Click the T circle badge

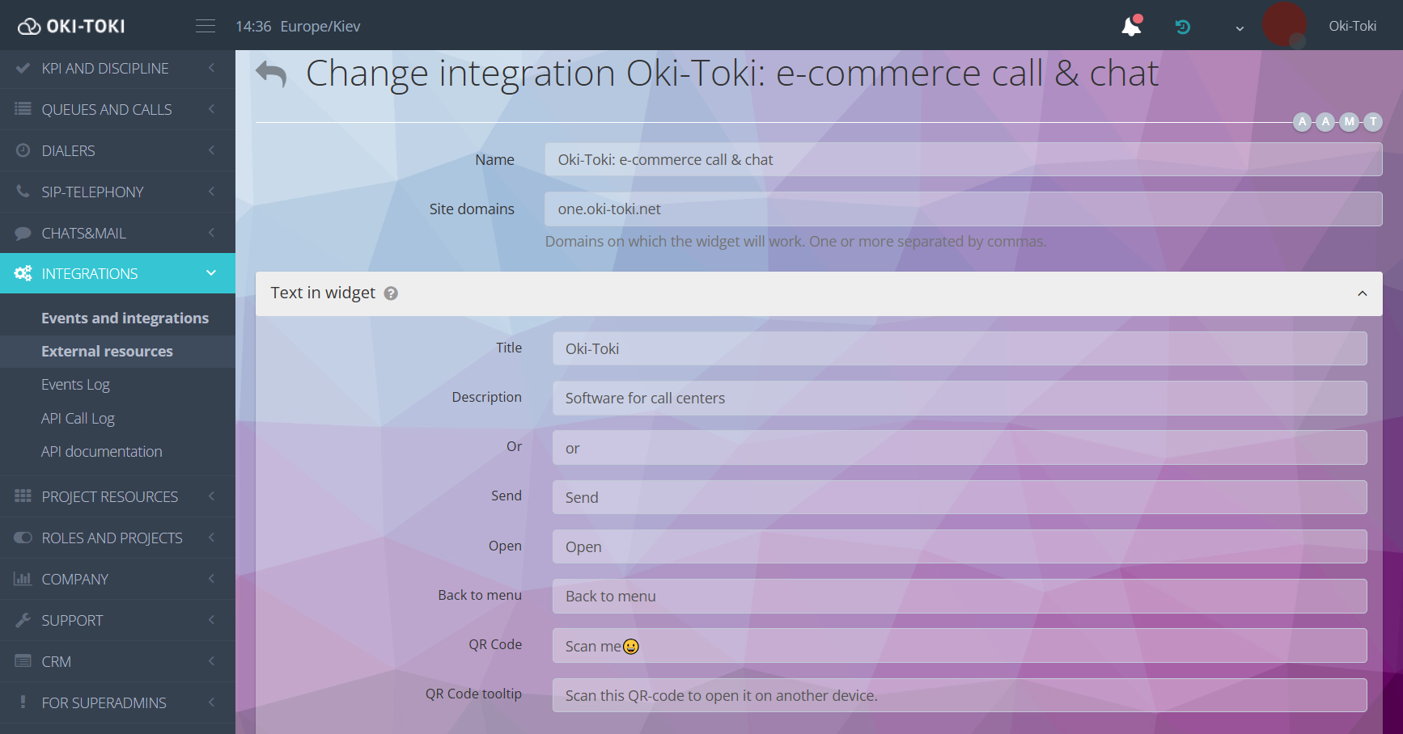(1373, 122)
